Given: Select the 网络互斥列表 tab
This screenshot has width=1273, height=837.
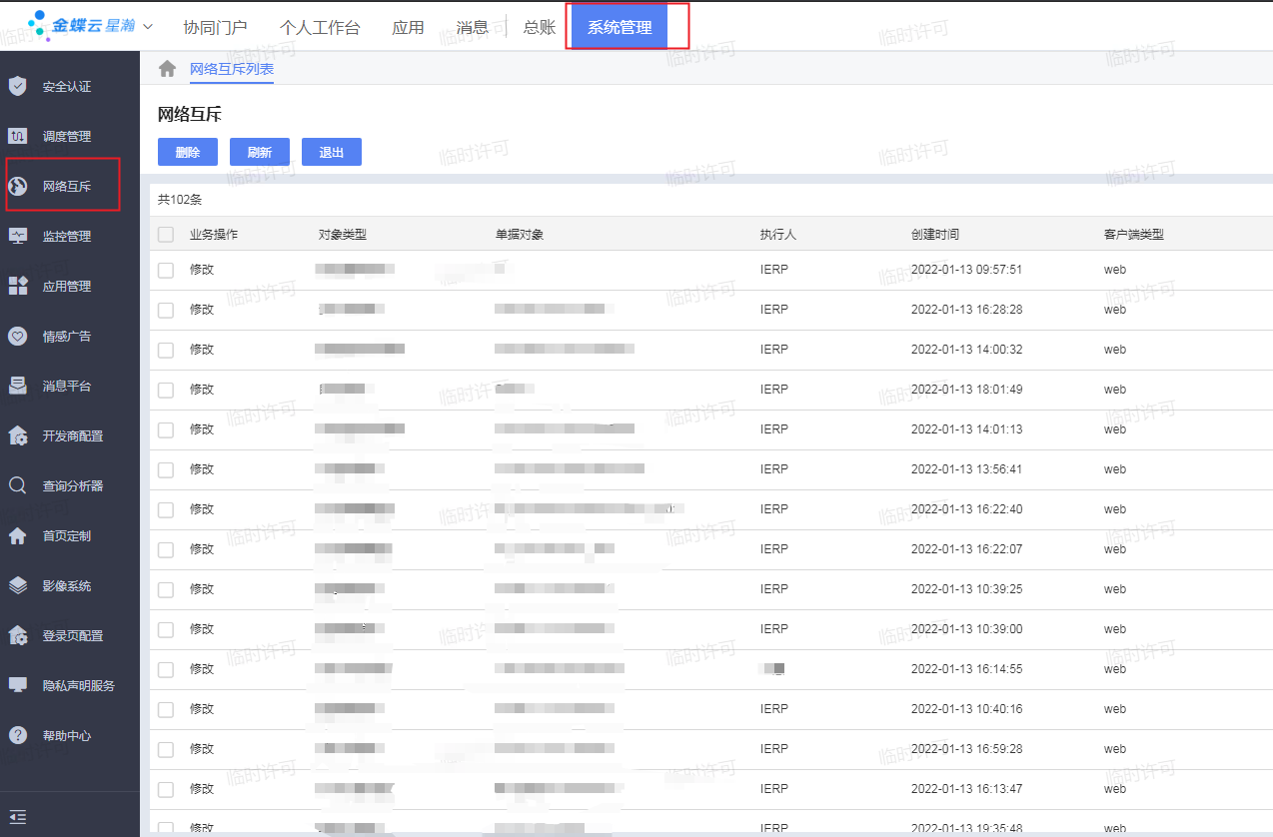Looking at the screenshot, I should (231, 69).
